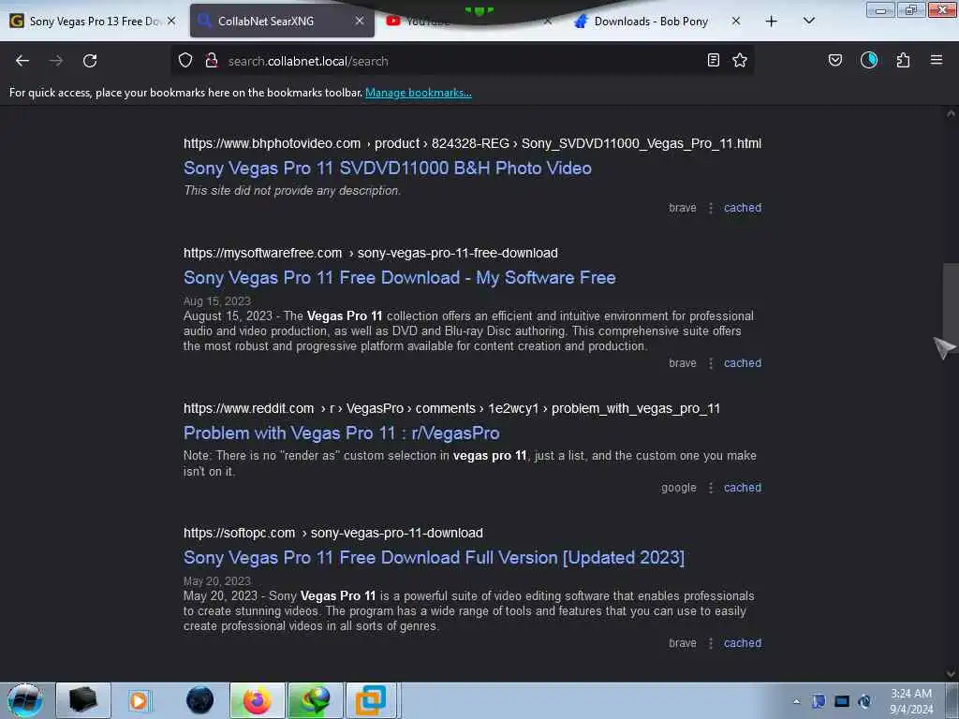Open Internet Download Manager taskbar icon

315,700
